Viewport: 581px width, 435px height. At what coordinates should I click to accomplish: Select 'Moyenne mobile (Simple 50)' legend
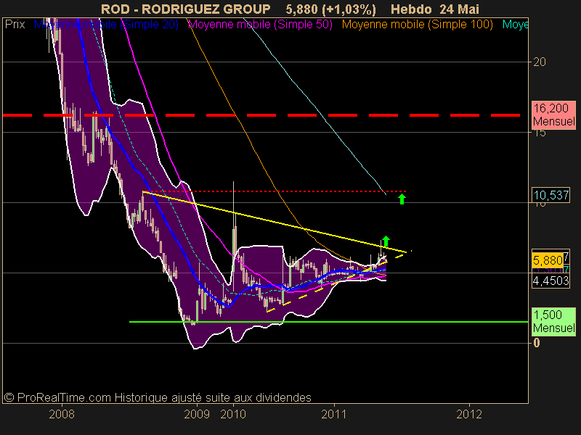click(261, 25)
